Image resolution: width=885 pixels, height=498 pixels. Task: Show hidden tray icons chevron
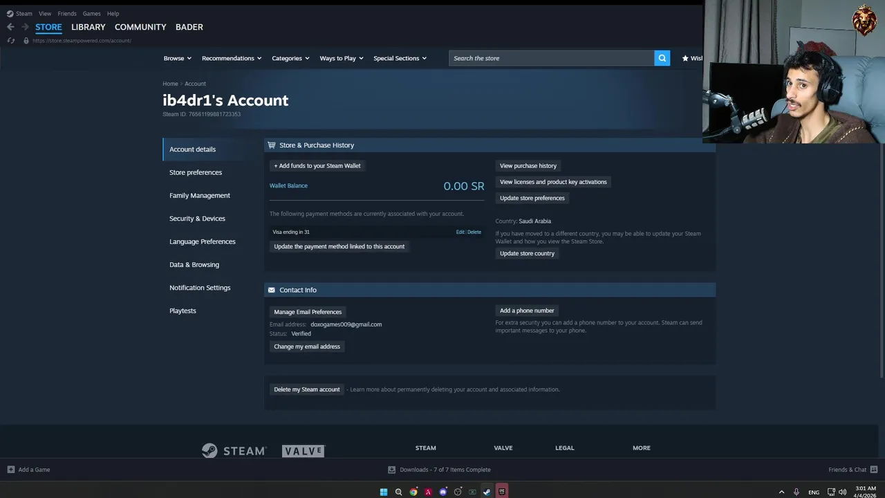(782, 492)
